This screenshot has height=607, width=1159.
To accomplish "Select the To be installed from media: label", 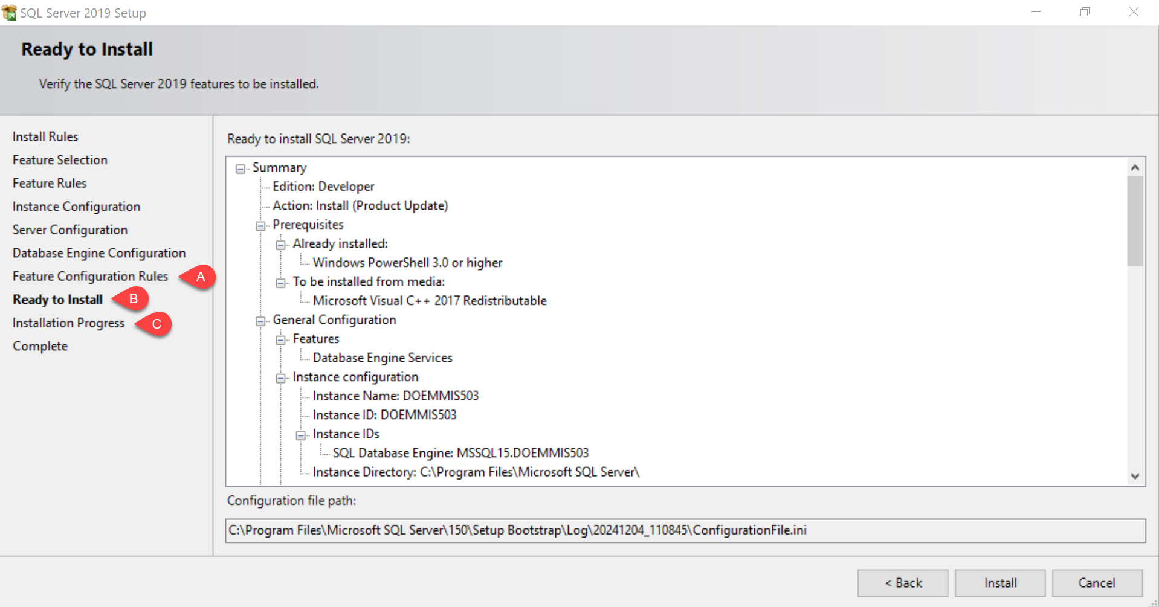I will pyautogui.click(x=369, y=281).
